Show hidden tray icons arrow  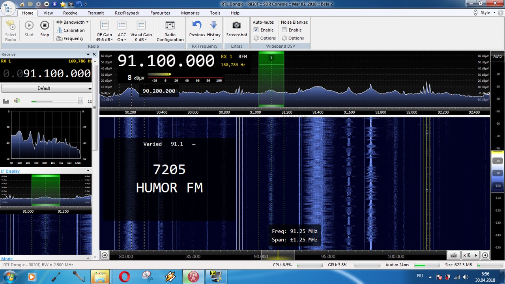(431, 277)
